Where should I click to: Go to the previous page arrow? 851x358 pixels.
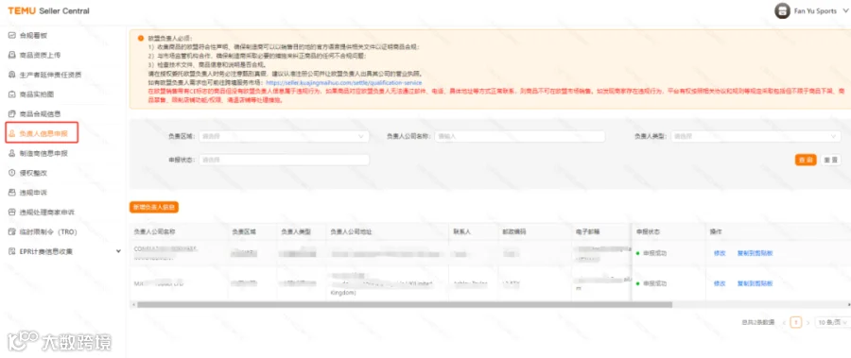784,322
